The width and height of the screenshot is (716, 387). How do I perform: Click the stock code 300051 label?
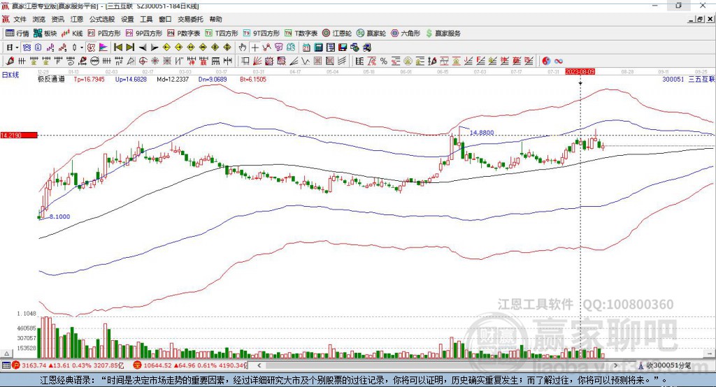point(673,80)
